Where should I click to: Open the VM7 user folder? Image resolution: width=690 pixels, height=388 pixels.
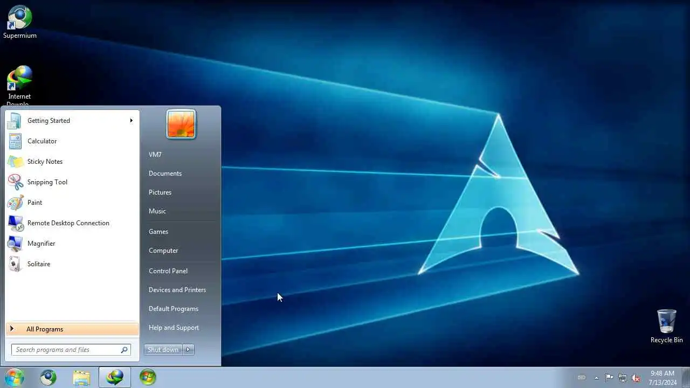(x=155, y=155)
